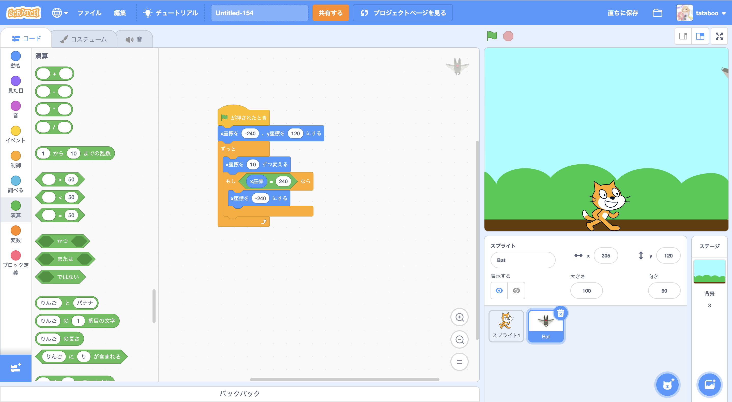Open the add extension button

tap(16, 368)
